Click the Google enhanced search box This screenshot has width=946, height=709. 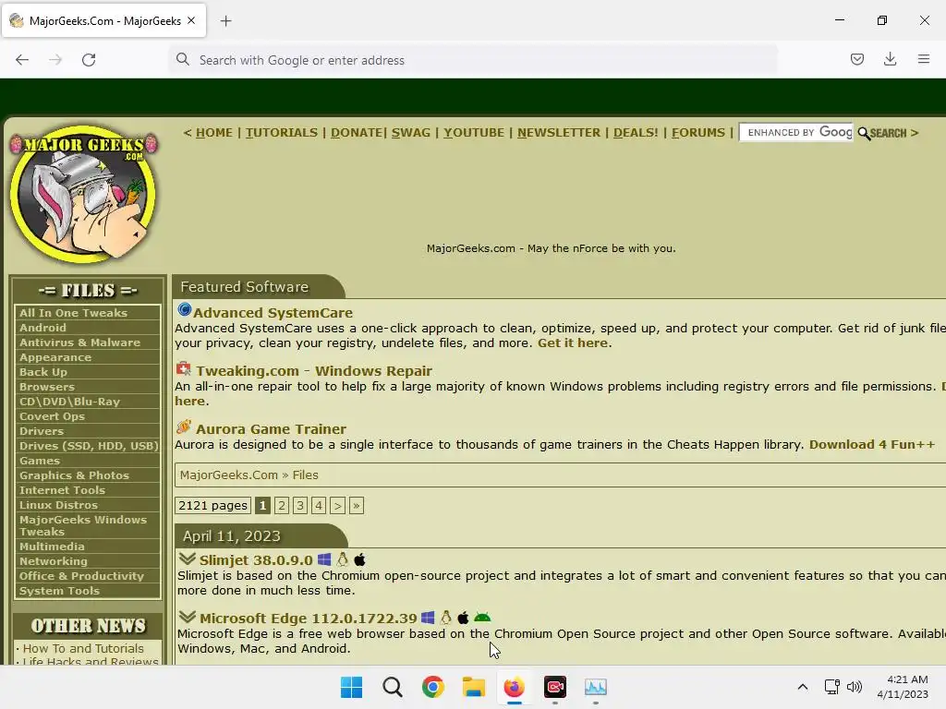pos(796,133)
